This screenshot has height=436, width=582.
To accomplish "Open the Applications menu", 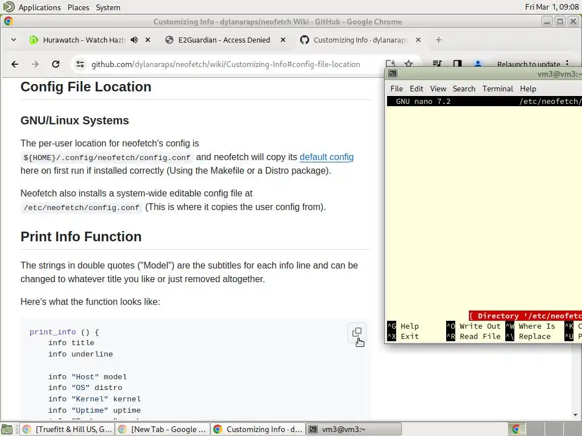I will click(x=39, y=7).
